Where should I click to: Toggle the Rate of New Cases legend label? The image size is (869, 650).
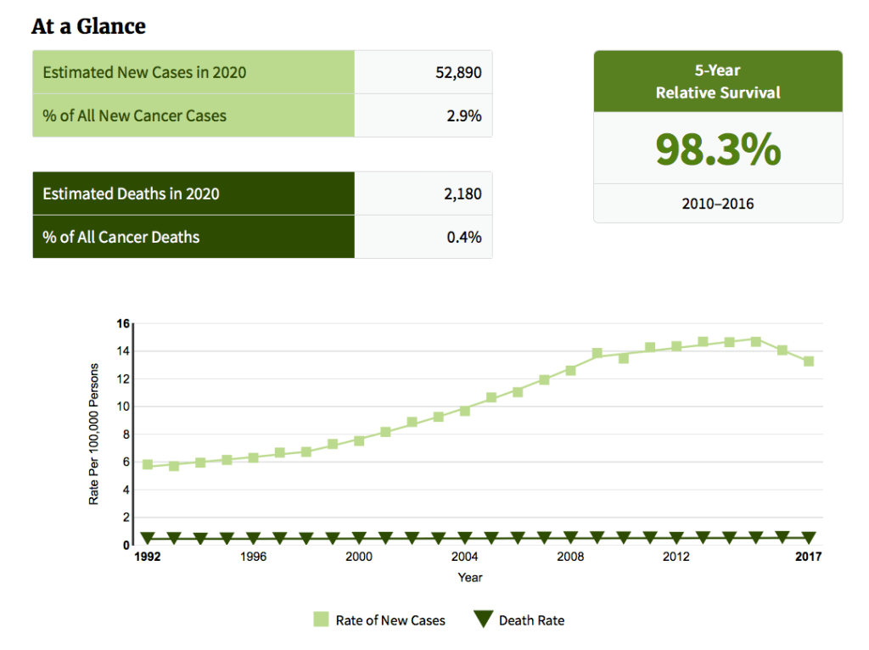[390, 620]
